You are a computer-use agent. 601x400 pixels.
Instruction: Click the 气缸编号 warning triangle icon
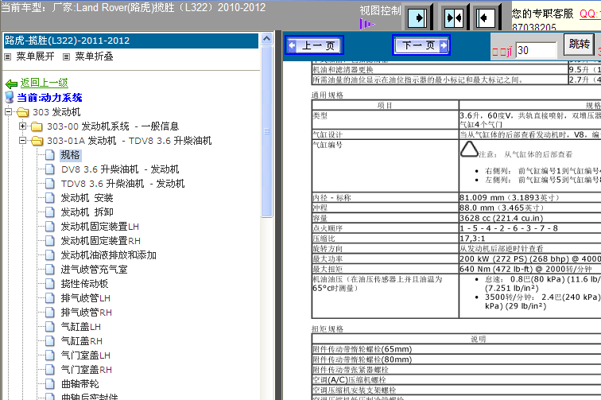[x=469, y=150]
